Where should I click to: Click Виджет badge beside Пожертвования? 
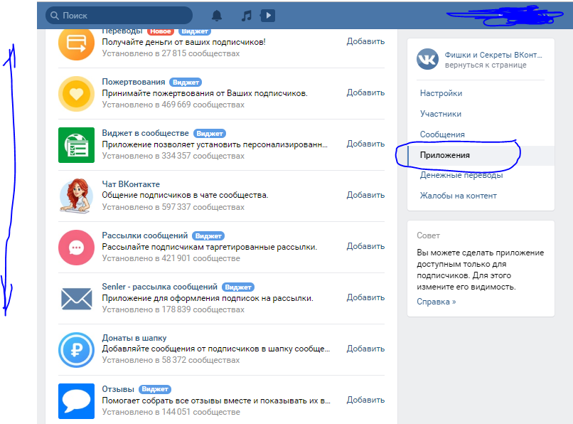click(x=186, y=83)
